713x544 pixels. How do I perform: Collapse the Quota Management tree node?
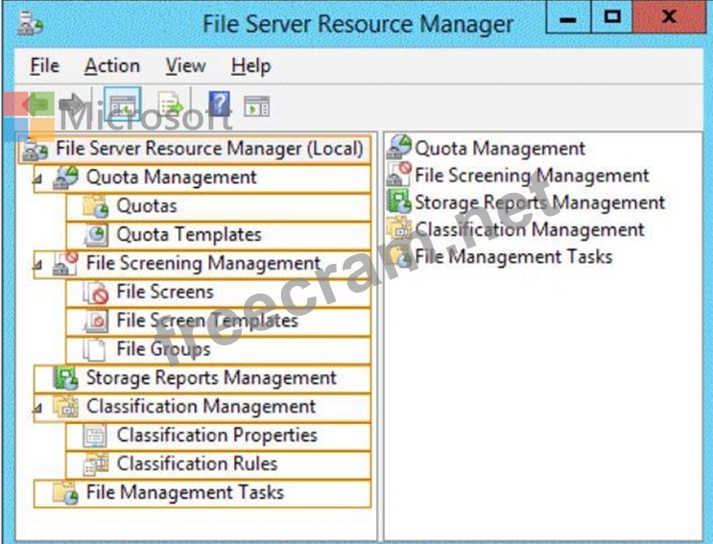38,179
